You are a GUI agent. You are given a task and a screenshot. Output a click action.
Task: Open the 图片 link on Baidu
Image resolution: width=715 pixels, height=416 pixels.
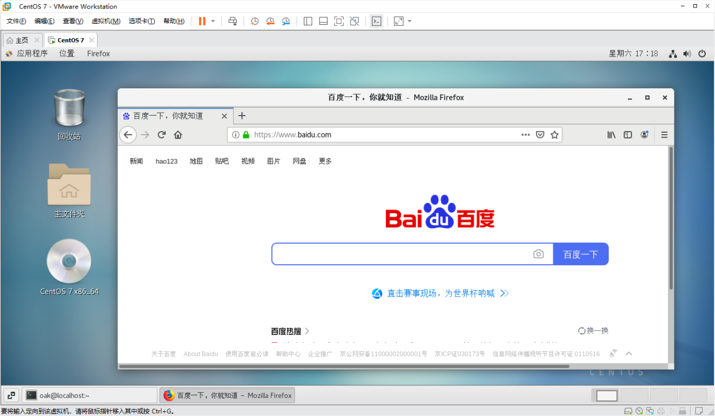coord(274,161)
